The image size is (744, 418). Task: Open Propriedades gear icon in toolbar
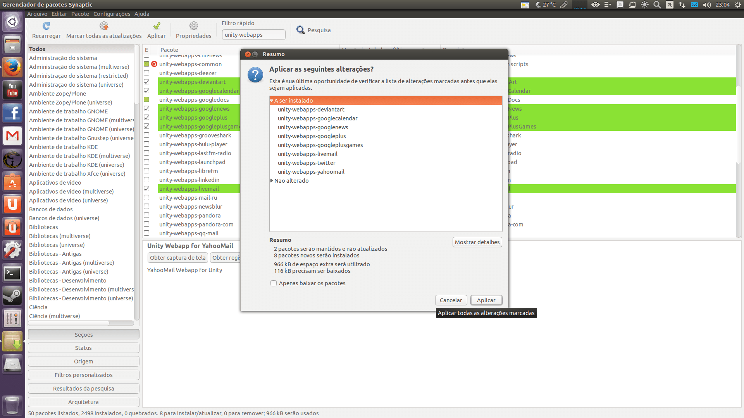(193, 26)
